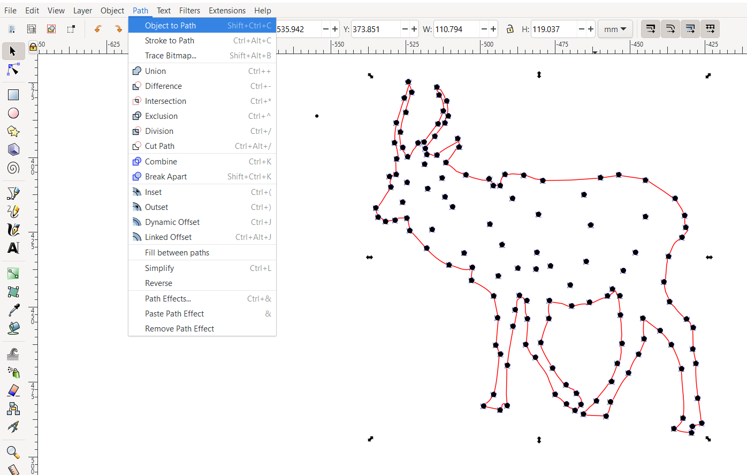The image size is (747, 475).
Task: Open the File menu
Action: [10, 10]
